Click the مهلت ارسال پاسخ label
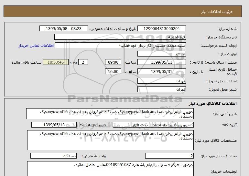 [221, 62]
